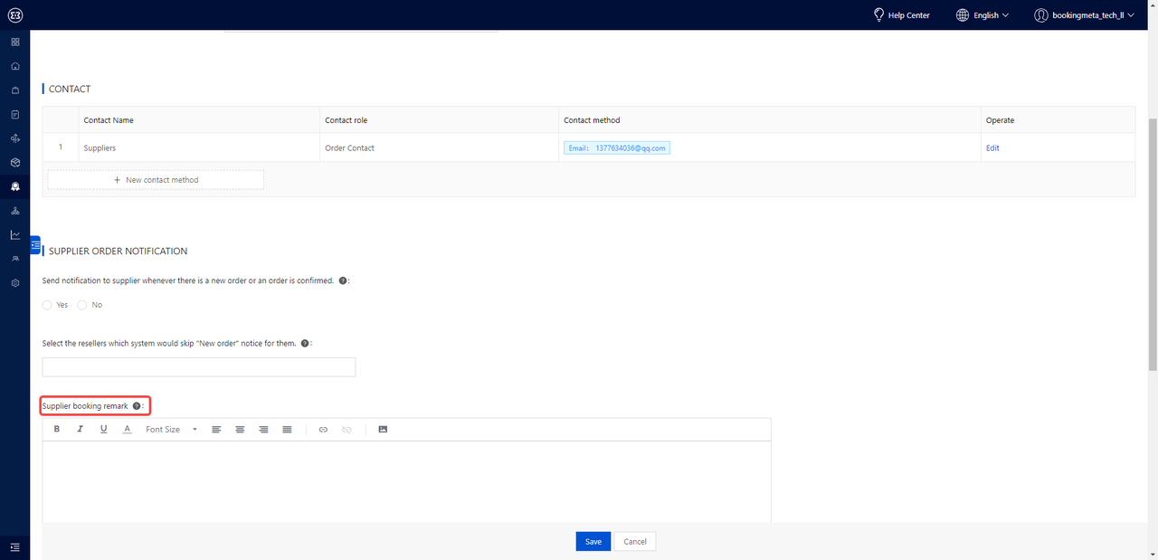Insert image into the remark editor
1158x560 pixels.
tap(383, 429)
